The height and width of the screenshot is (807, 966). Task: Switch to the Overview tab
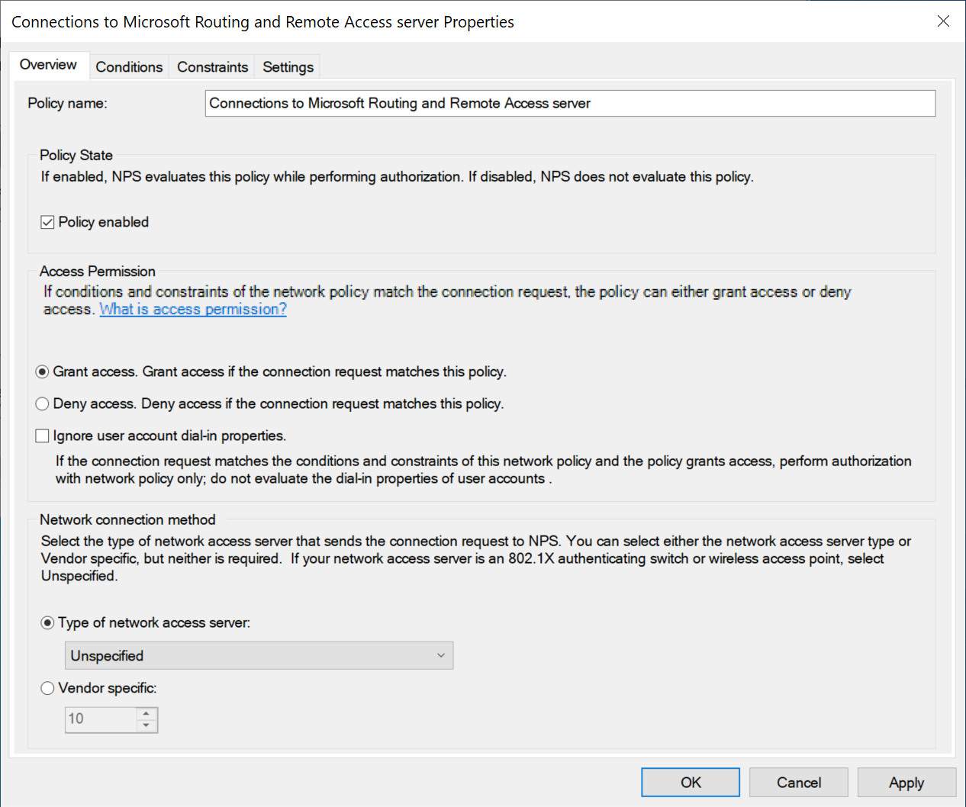pyautogui.click(x=48, y=65)
